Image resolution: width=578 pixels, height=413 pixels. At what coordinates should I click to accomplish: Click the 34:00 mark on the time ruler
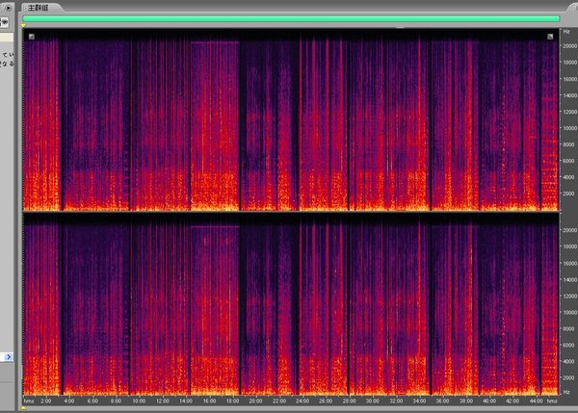(x=419, y=400)
